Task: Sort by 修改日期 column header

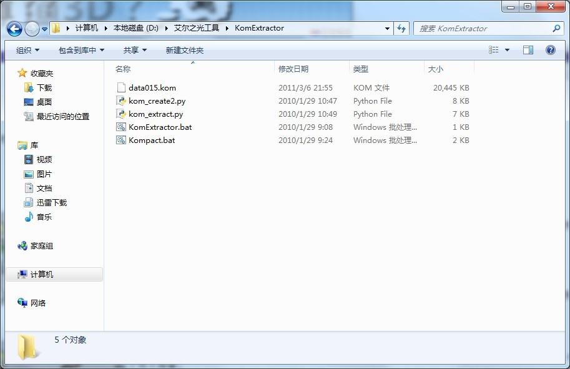Action: coord(312,69)
